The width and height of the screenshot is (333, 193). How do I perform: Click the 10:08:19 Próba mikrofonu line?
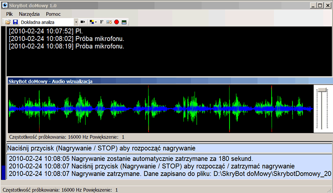67,46
